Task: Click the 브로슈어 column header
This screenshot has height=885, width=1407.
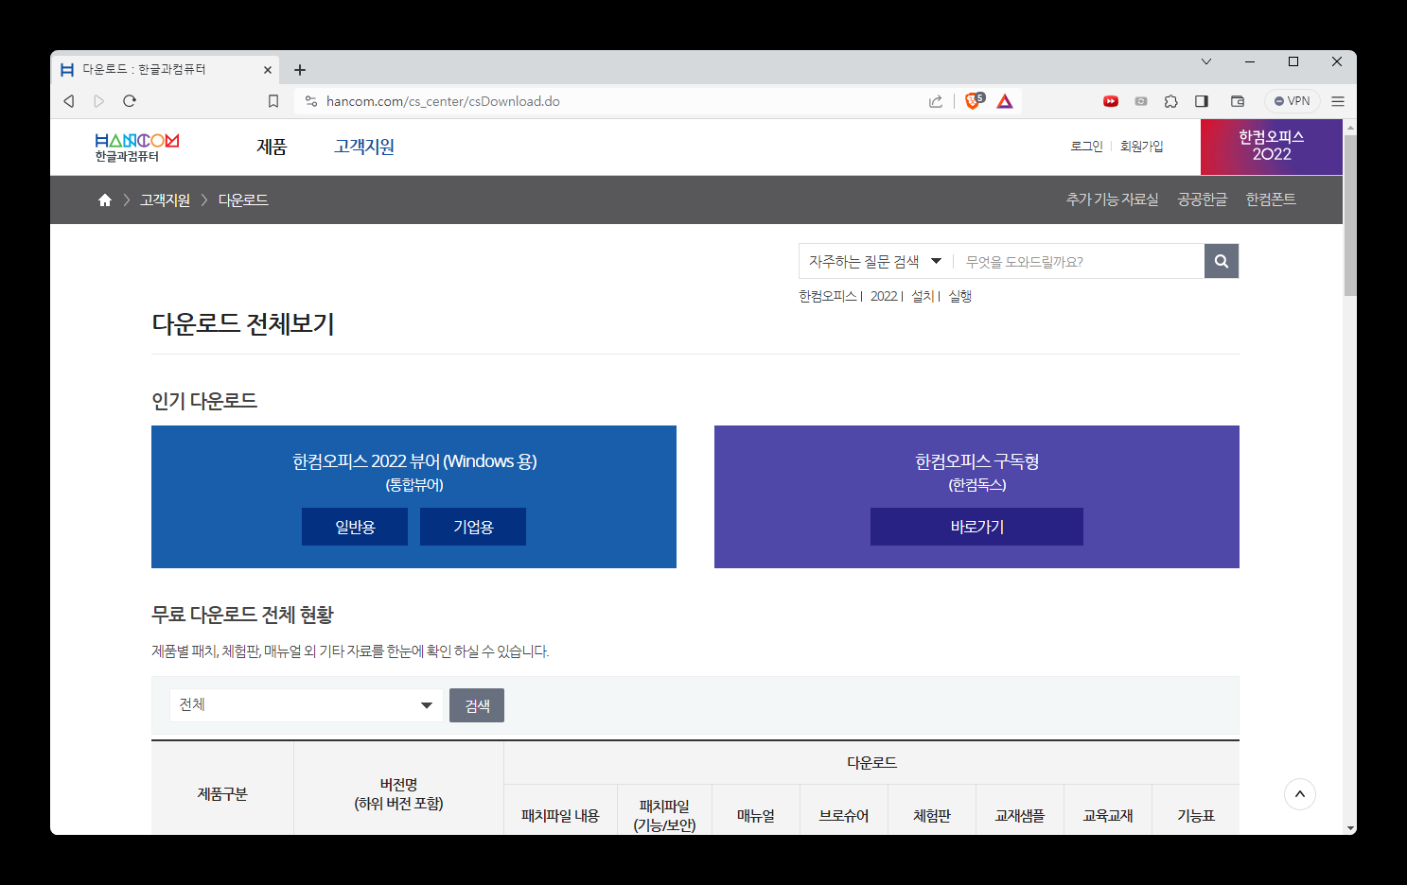Action: (844, 815)
